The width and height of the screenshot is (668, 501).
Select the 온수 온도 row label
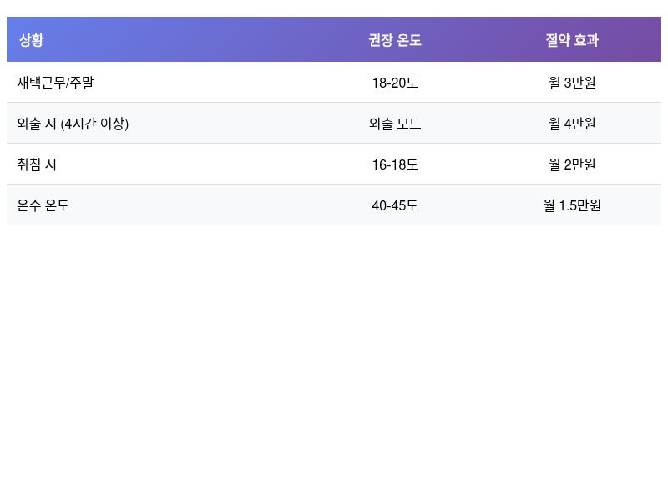coord(42,205)
